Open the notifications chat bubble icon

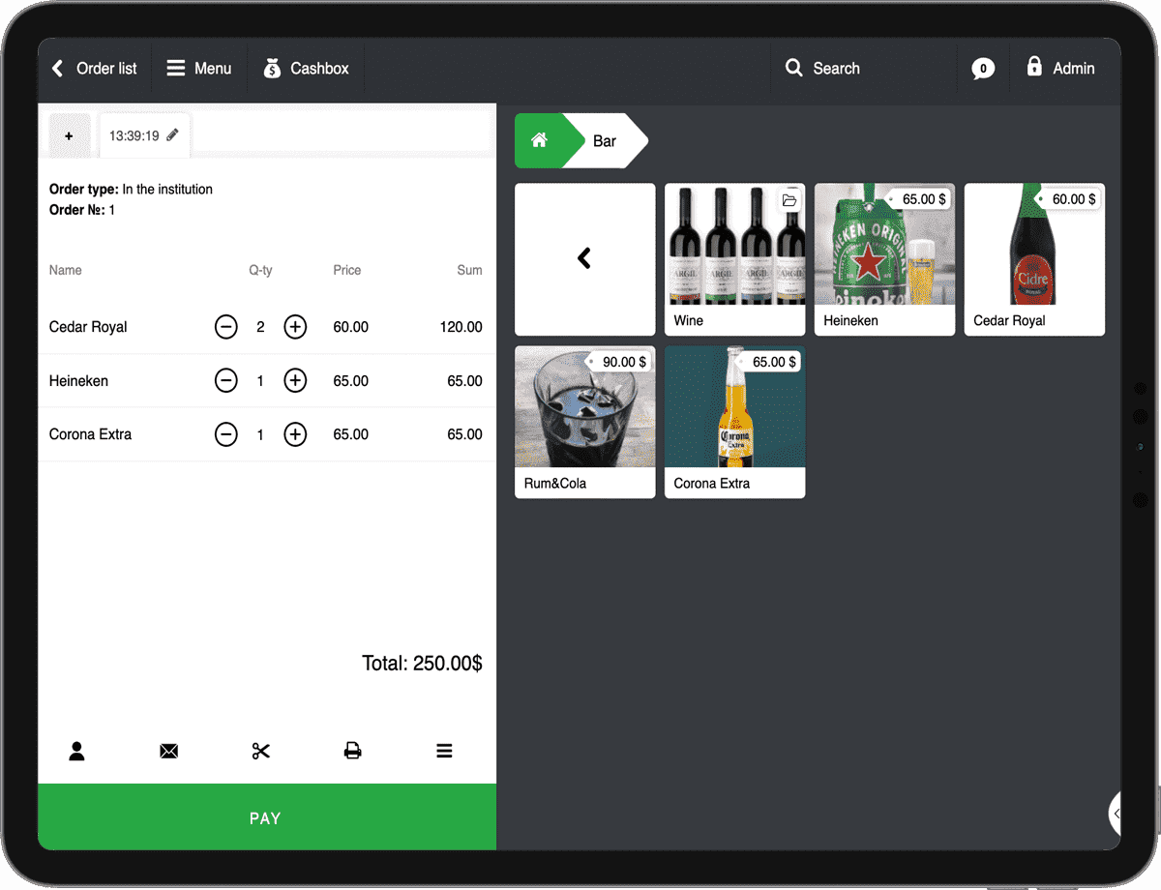coord(982,69)
